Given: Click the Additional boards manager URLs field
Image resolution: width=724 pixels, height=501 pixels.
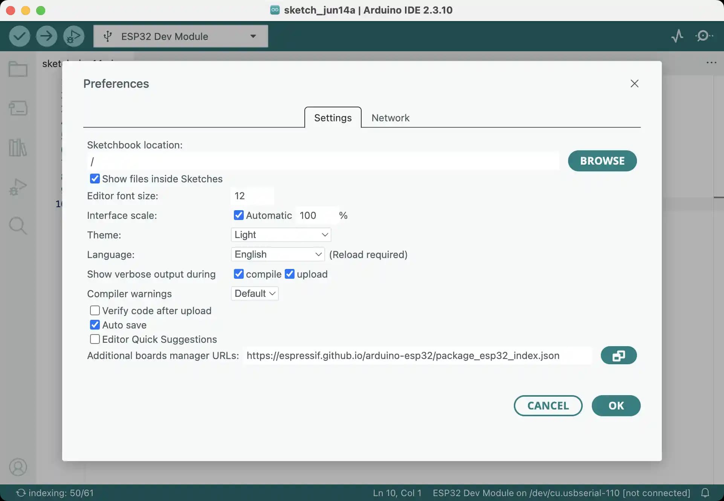Looking at the screenshot, I should [x=417, y=356].
